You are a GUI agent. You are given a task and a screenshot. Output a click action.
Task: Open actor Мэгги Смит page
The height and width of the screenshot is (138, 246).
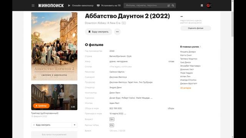point(186,55)
